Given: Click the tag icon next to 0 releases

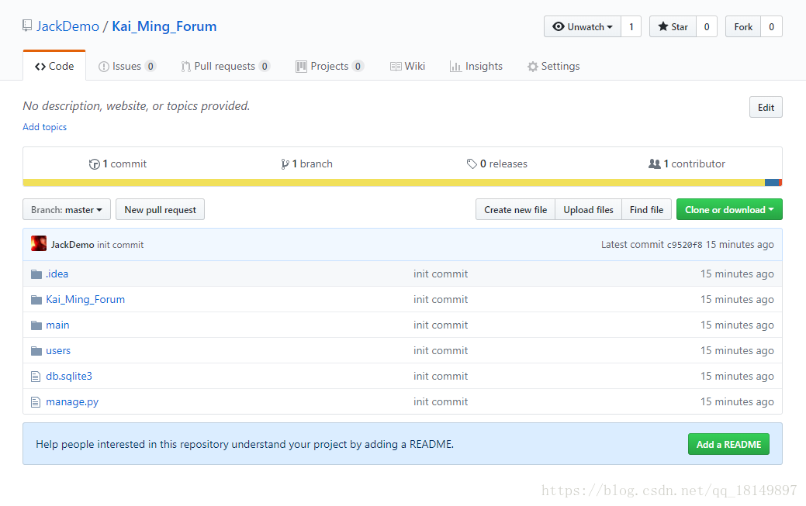Looking at the screenshot, I should point(472,164).
